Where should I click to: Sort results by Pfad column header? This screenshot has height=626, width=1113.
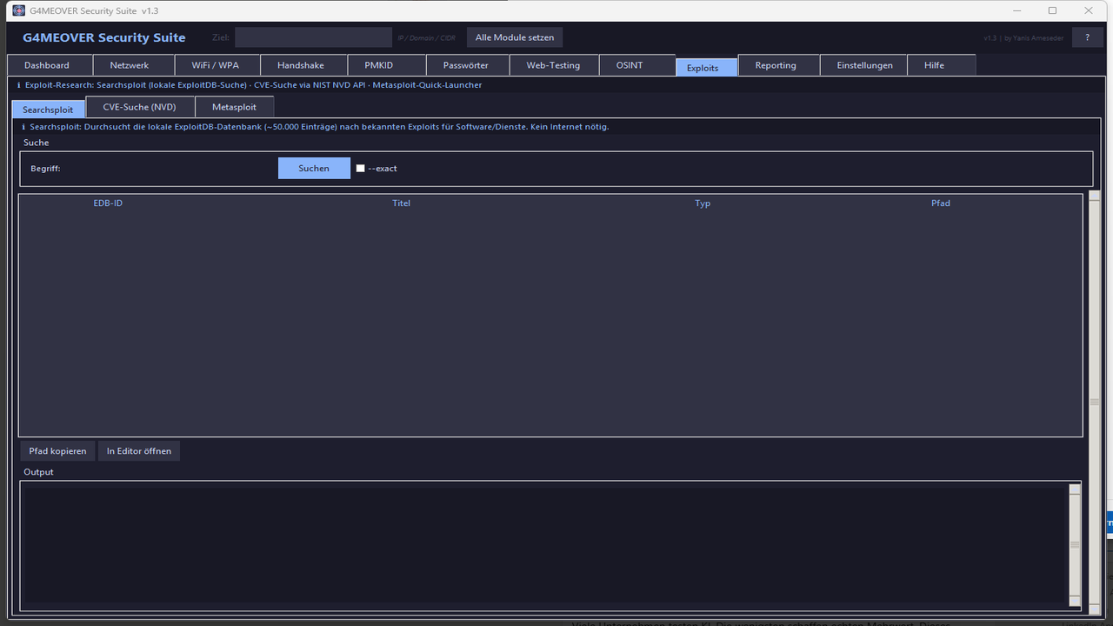point(941,203)
